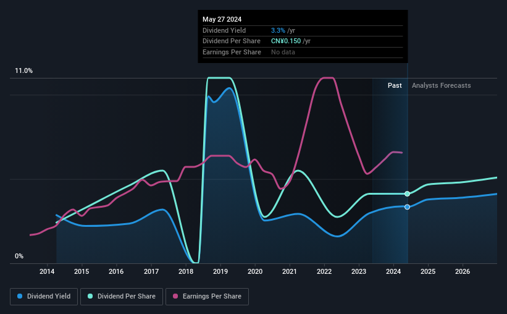Click the May 27 2024 tooltip date

click(x=222, y=19)
